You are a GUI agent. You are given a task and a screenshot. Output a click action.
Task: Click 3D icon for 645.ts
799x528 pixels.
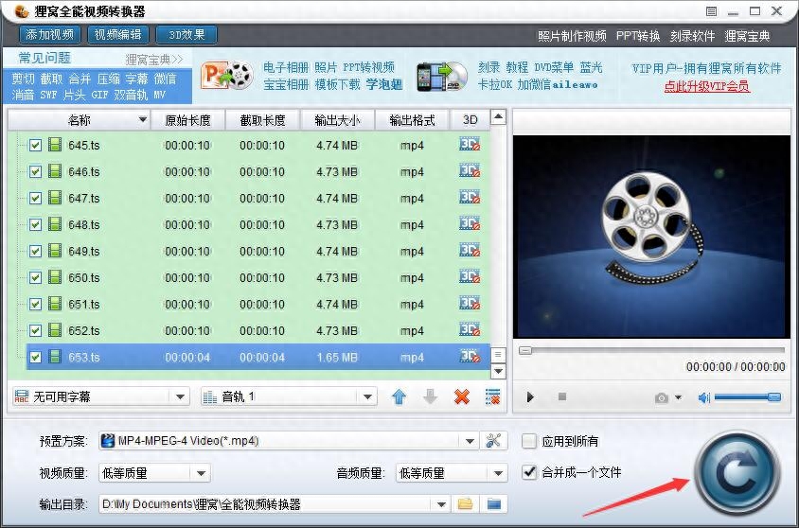click(470, 145)
